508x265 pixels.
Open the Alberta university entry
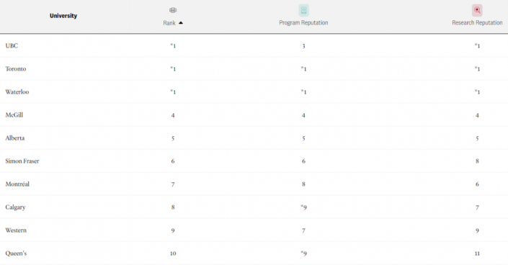pos(15,138)
